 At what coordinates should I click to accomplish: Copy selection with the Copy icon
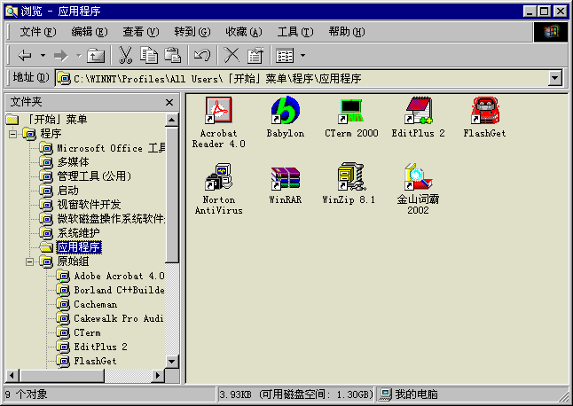click(149, 56)
